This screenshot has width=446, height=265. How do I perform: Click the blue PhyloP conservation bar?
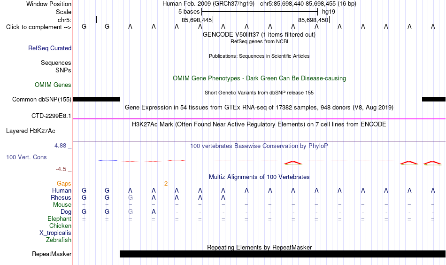pos(108,160)
